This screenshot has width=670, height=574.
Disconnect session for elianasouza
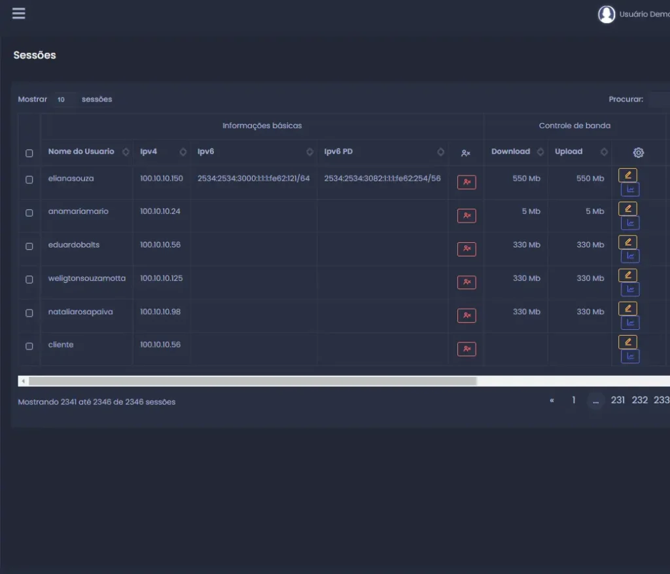pyautogui.click(x=467, y=182)
